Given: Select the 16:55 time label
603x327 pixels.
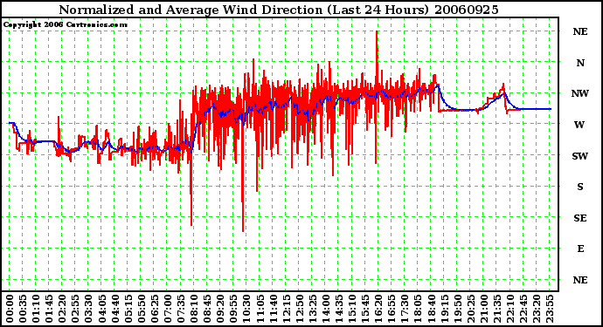Looking at the screenshot, I should click(x=392, y=309).
